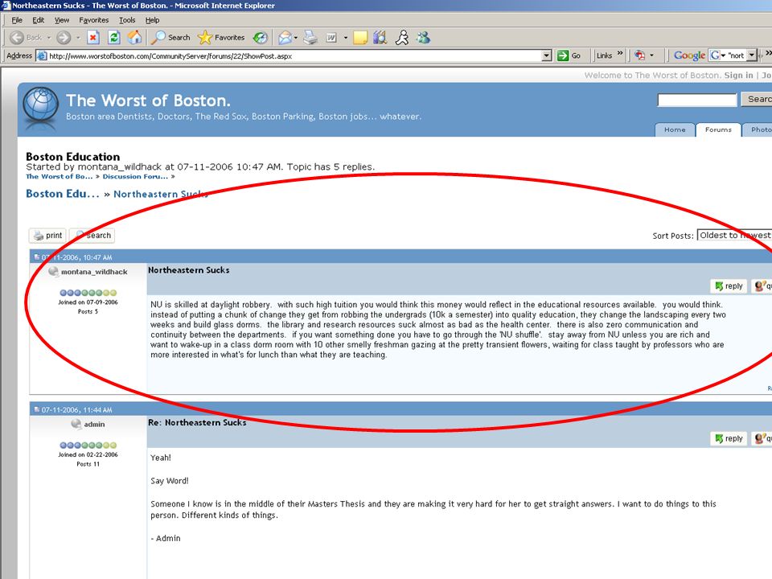Screen dimensions: 772x579
Task: Switch to the Home tab
Action: (x=675, y=129)
